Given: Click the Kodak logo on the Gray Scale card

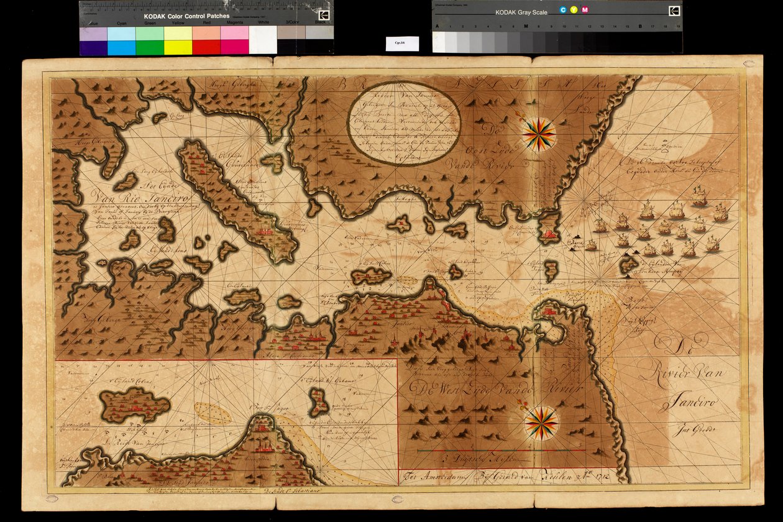Looking at the screenshot, I should (x=674, y=11).
